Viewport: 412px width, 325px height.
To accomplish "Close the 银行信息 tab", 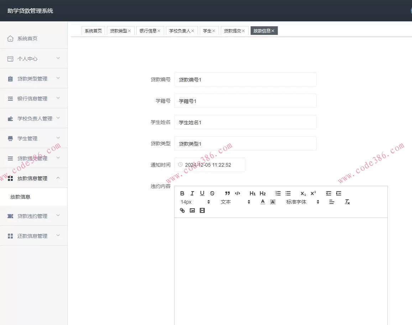I will coord(159,31).
